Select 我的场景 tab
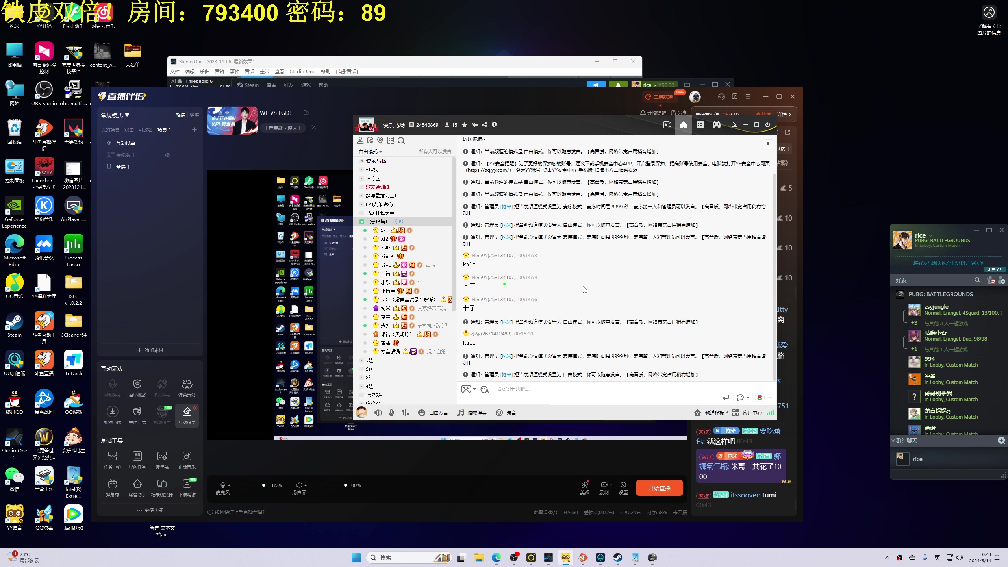The width and height of the screenshot is (1008, 567). (x=110, y=130)
